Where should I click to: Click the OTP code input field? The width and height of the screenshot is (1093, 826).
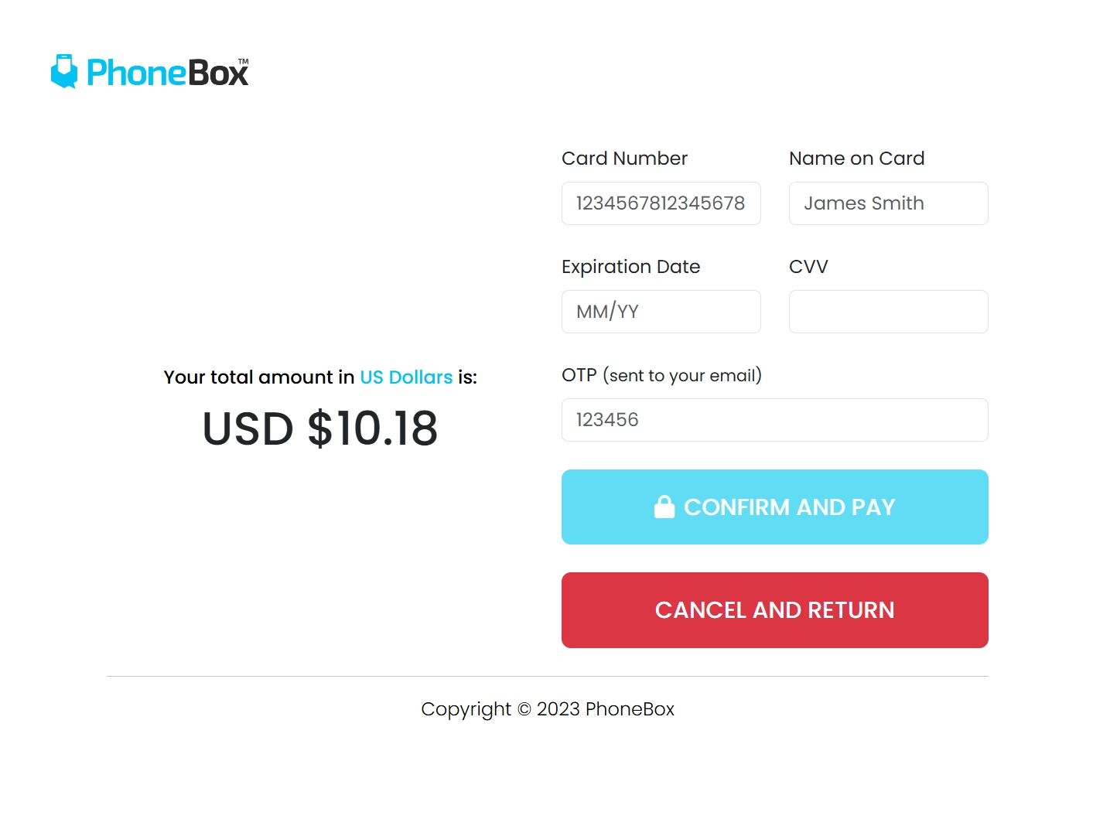click(774, 420)
